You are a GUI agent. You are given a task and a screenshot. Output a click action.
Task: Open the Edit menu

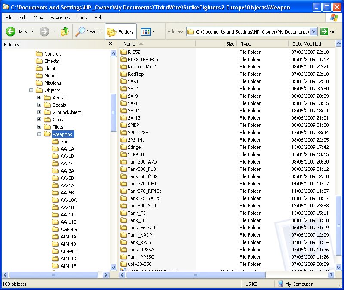[23, 18]
